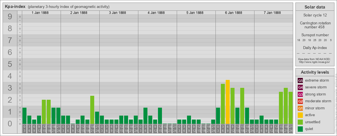Viewport: 337px width, 136px height.
Task: Click the 12-15 hour bar on 1 Jan 1888
Action: click(44, 112)
